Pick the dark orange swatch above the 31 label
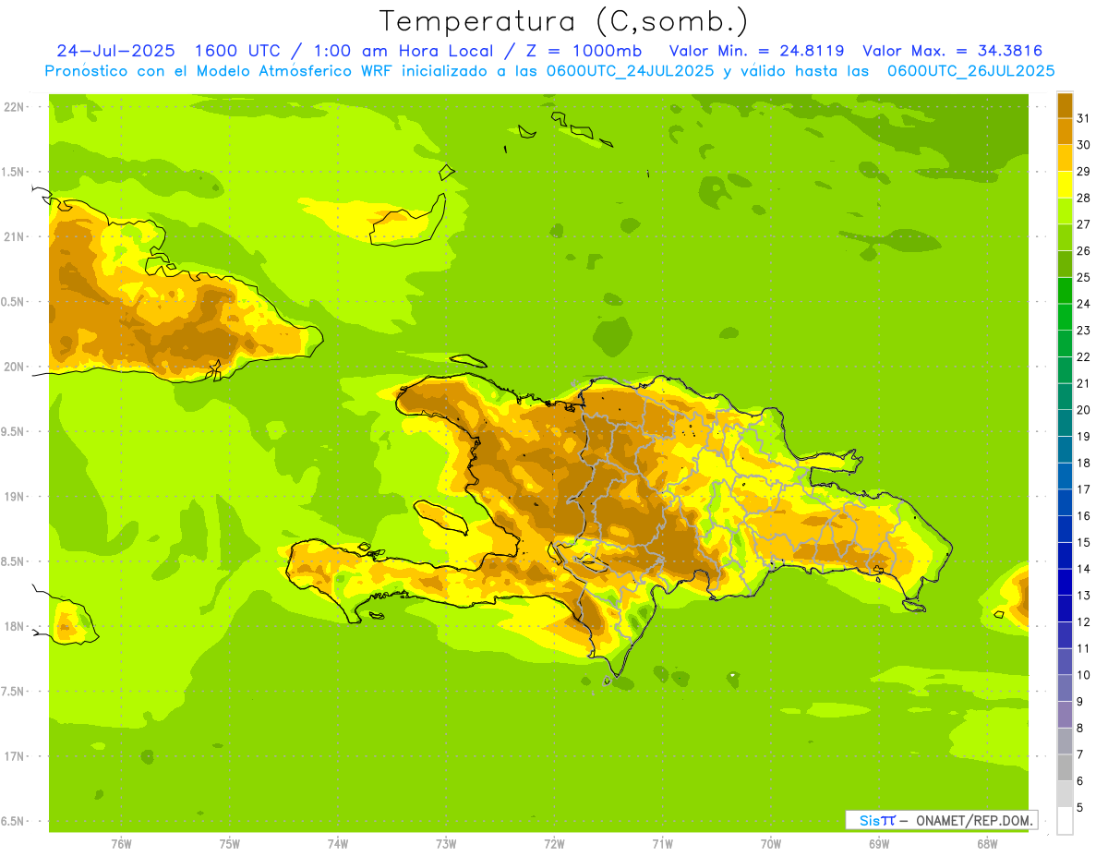1108x856 pixels. (x=1065, y=105)
